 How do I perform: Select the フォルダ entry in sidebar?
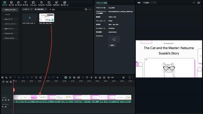7,14
